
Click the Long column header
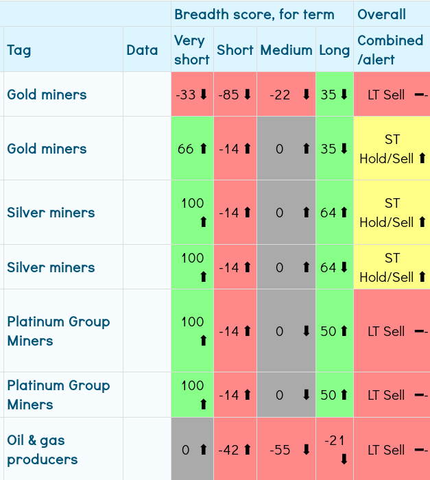point(335,50)
